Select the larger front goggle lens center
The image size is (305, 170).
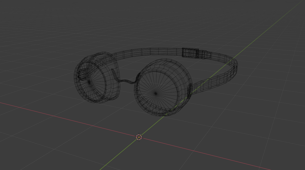pos(156,93)
